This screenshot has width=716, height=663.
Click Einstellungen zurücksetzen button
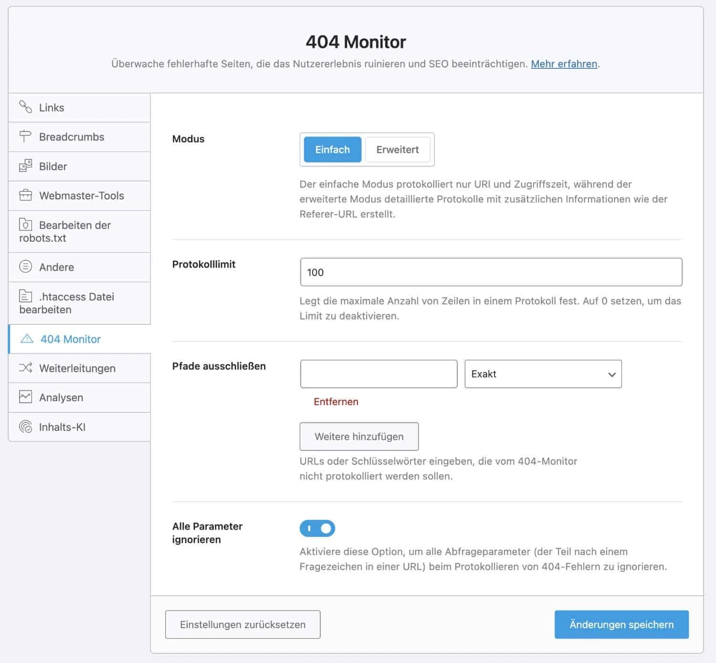click(x=242, y=624)
